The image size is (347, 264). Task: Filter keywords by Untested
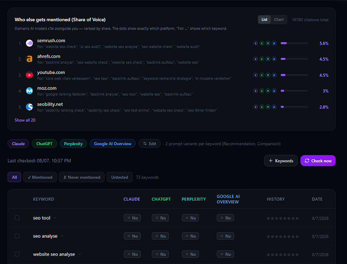pyautogui.click(x=119, y=177)
